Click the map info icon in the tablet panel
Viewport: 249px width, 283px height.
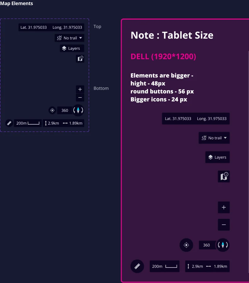(x=224, y=176)
